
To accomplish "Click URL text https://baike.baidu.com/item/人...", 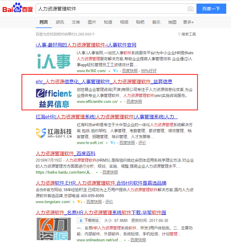I will tap(64, 172).
